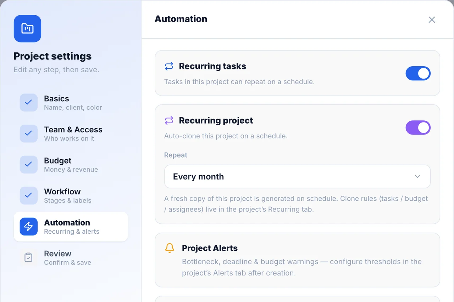
Task: Close the Automation settings dialog
Action: [432, 20]
